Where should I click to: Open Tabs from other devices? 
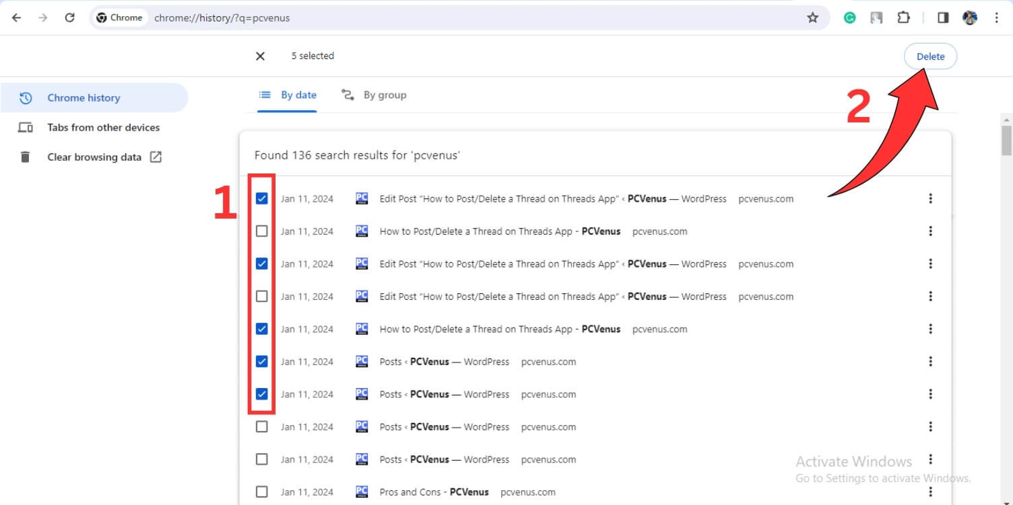click(x=103, y=128)
